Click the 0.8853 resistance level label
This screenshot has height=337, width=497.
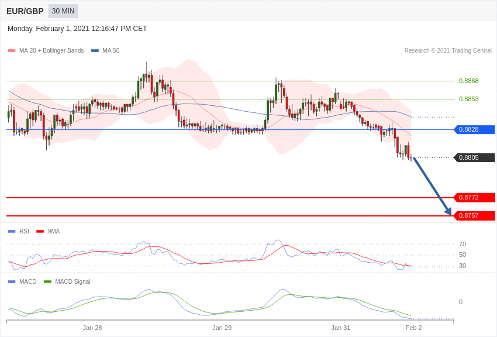click(x=468, y=99)
